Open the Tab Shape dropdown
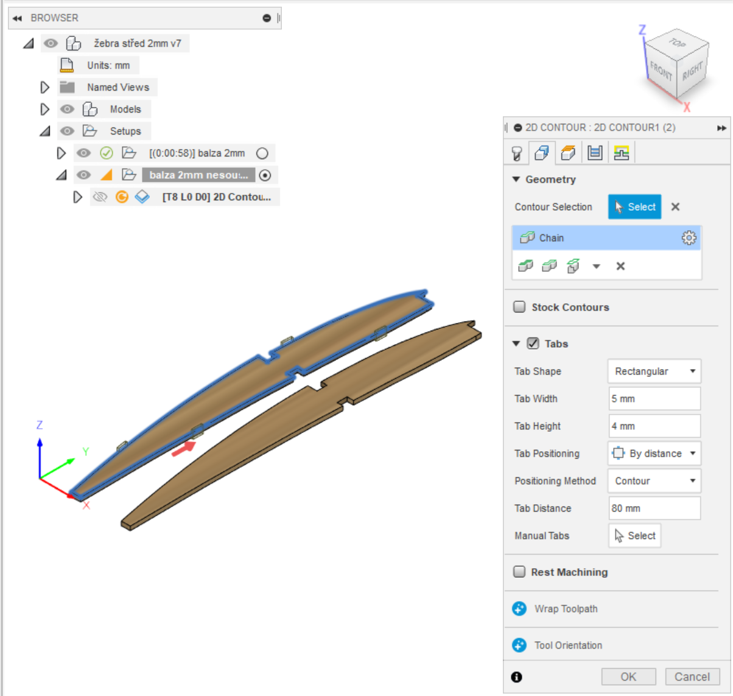The image size is (733, 696). click(654, 371)
